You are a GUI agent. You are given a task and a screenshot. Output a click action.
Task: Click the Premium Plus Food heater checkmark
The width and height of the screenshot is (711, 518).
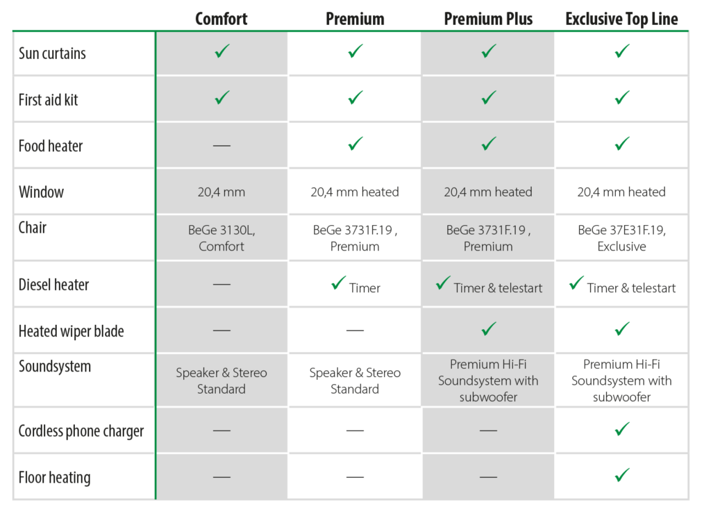pos(489,144)
